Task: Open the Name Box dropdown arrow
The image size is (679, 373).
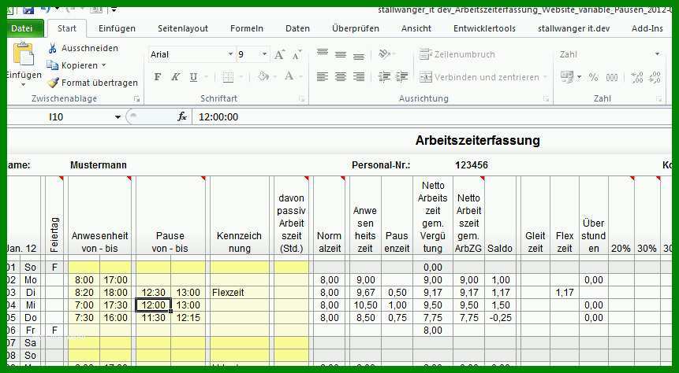Action: click(118, 117)
